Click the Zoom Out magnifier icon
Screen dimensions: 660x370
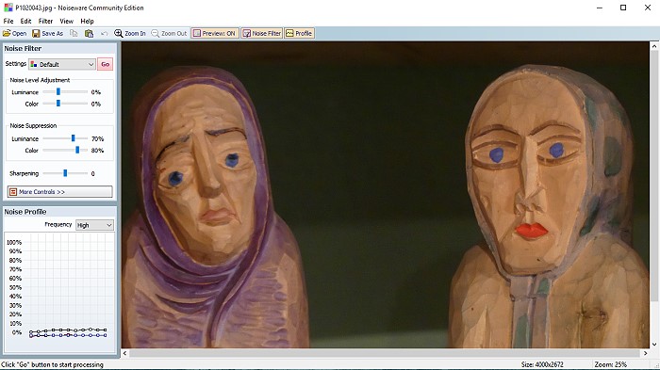(x=156, y=33)
